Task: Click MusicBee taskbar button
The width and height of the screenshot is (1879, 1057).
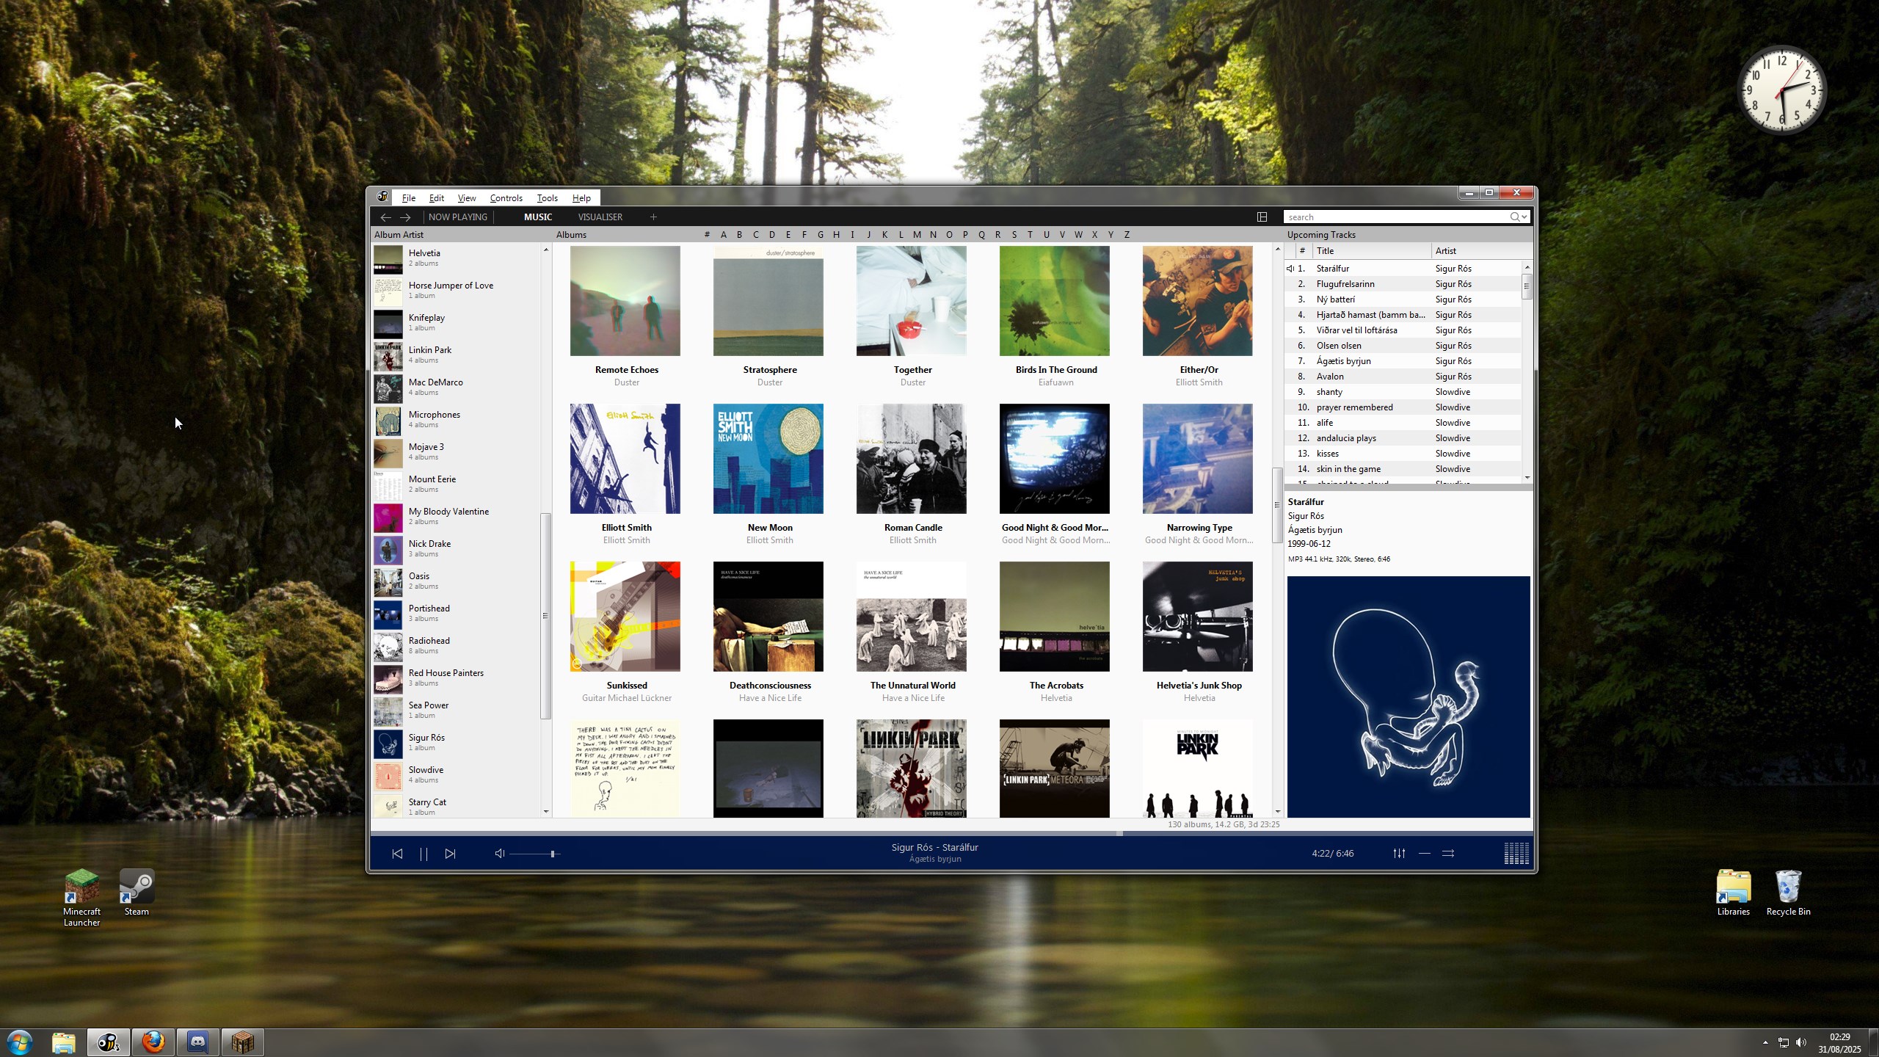Action: [109, 1042]
